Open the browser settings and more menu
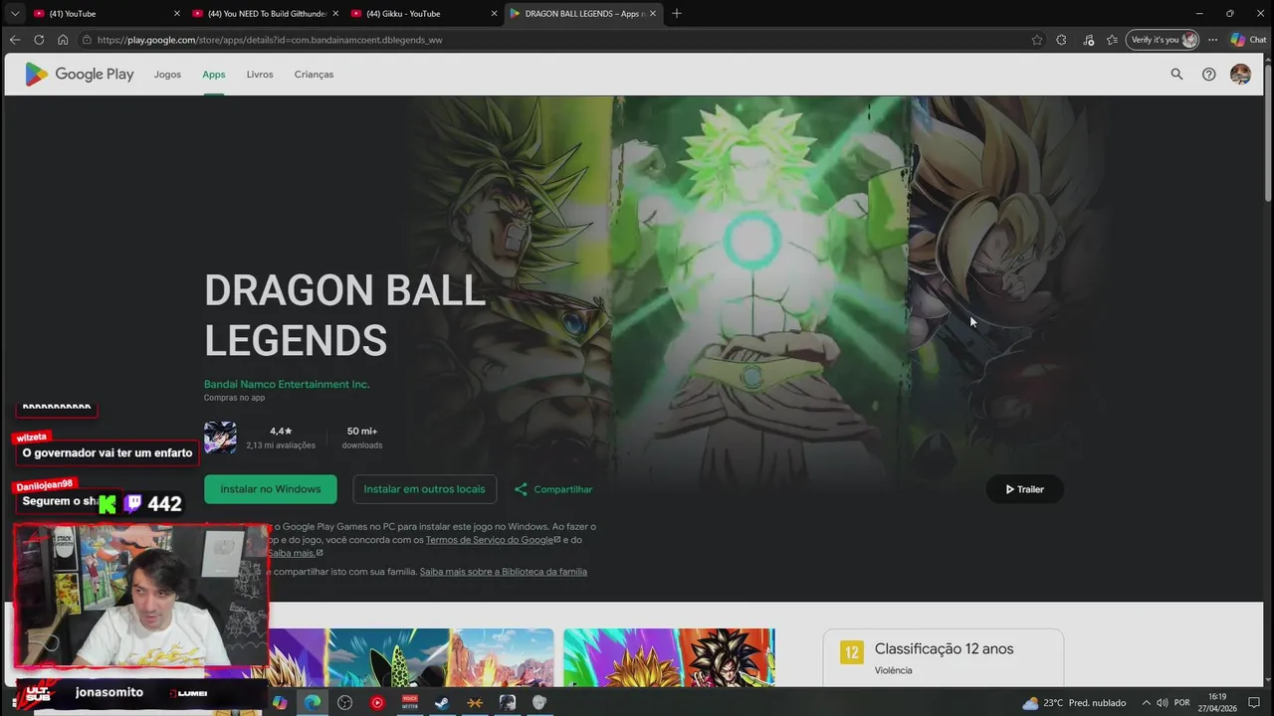Image resolution: width=1274 pixels, height=716 pixels. [x=1212, y=40]
